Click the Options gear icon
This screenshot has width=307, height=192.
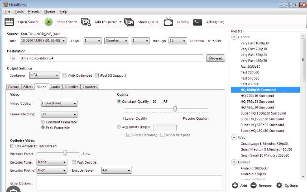click(279, 185)
